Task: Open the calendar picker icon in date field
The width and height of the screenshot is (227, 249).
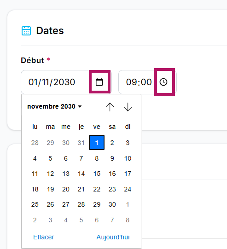Action: coord(99,82)
